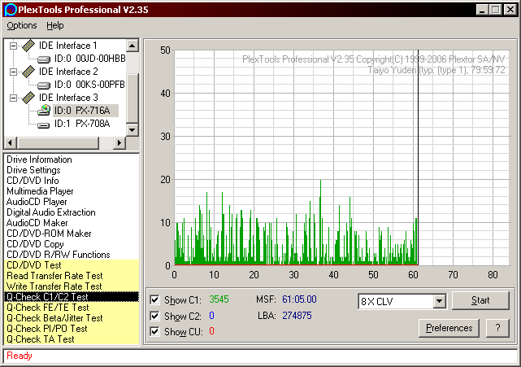Open the Preferences dialog
The width and height of the screenshot is (521, 367).
(449, 328)
